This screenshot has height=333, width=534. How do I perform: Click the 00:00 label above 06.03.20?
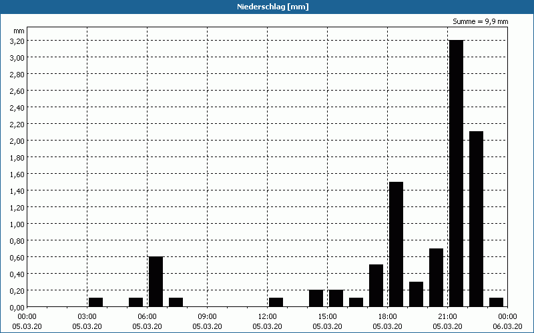[507, 317]
